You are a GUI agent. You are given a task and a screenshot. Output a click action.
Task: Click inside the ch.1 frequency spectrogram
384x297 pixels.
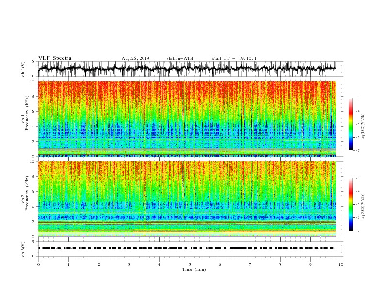click(x=187, y=118)
